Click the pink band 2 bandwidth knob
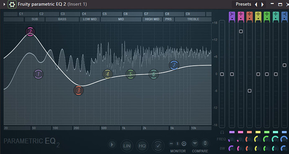289x154 pixels. (240, 148)
